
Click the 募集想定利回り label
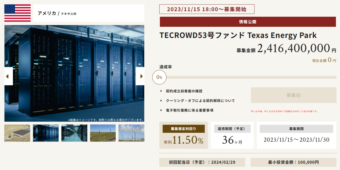tap(184, 129)
